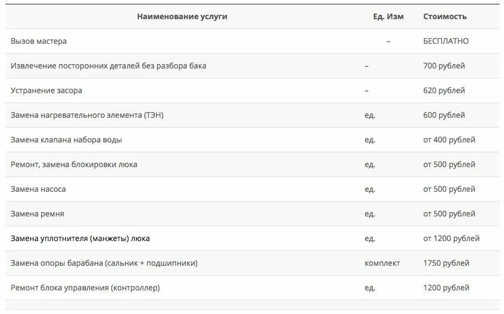Click the "600 рублей" price cell
This screenshot has height=314, width=504.
(444, 115)
